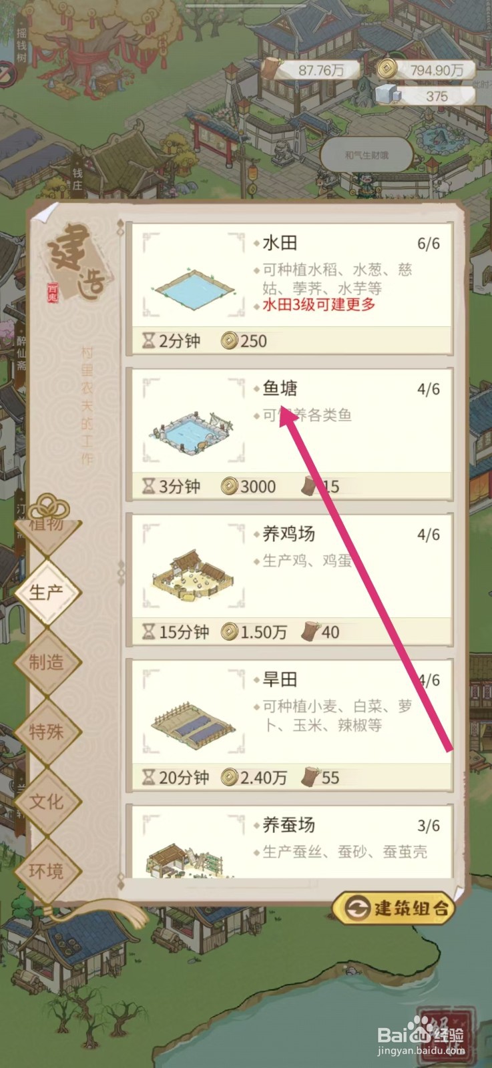Tap the copper coin currency icon
This screenshot has height=1068, width=492.
(x=385, y=69)
